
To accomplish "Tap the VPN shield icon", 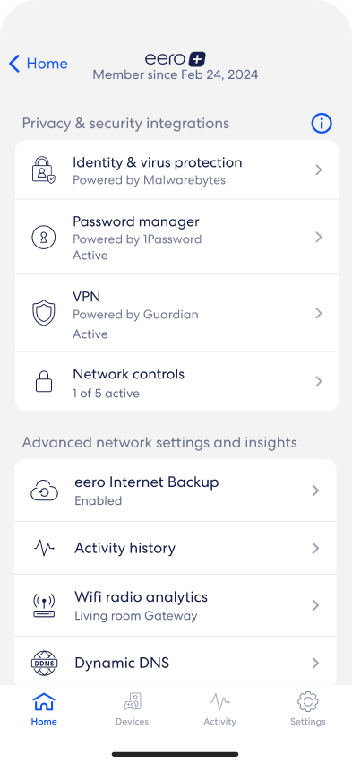I will point(44,313).
